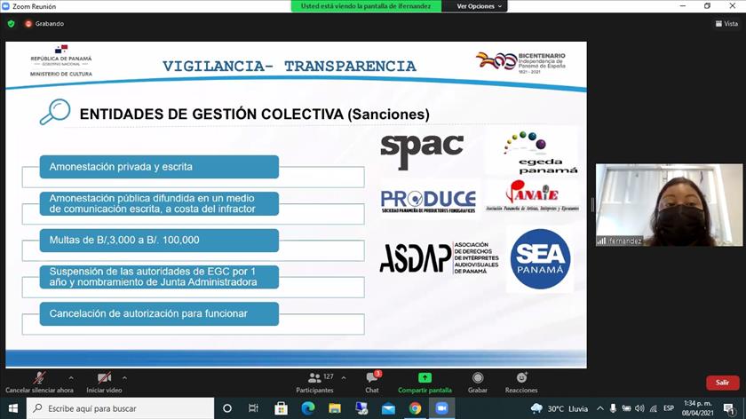
Task: Open the Participantes panel
Action: (314, 383)
